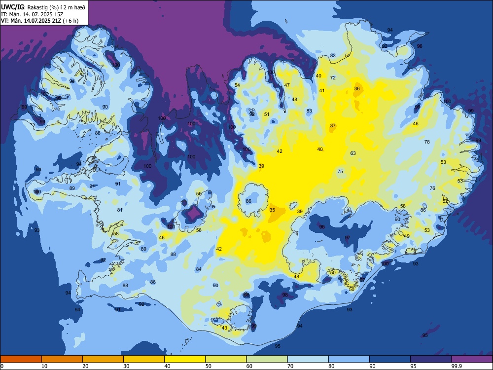Click the humidity value 36 on the map
Viewport: 493px width, 370px height.
(x=357, y=89)
